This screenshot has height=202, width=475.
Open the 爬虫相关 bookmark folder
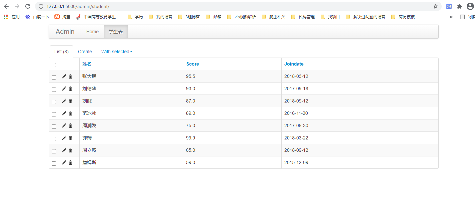274,17
